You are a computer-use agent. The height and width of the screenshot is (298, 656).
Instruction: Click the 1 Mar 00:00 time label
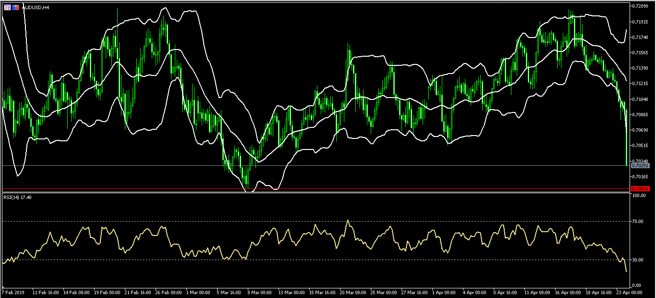tap(198, 292)
